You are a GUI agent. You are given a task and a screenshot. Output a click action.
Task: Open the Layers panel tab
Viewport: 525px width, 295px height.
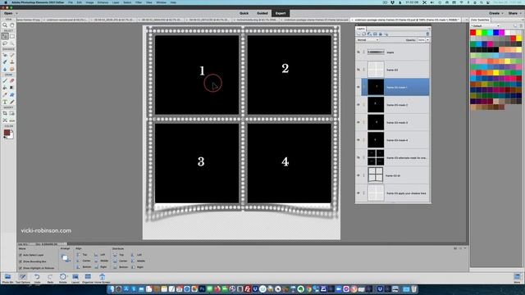tap(361, 29)
